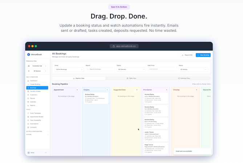Open the All Statuses dropdown
Image resolution: width=243 pixels, height=163 pixels.
(x=131, y=70)
